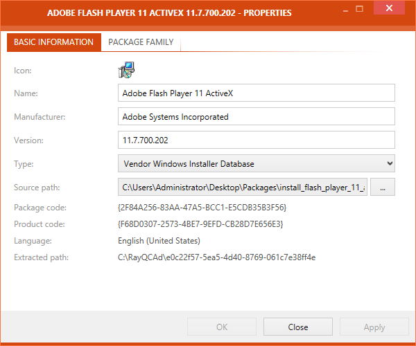
Task: Browse for source path with ellipsis button
Action: pos(383,187)
